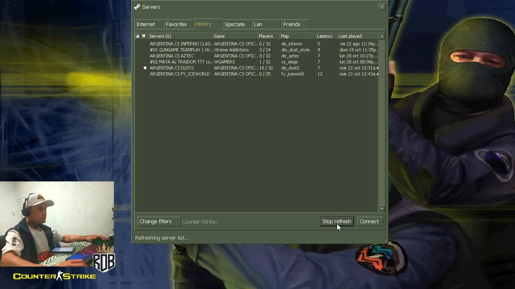Click the Xtreme Addictions game cell
Image resolution: width=515 pixels, height=289 pixels.
(231, 50)
